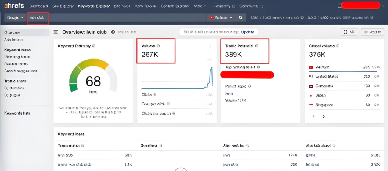
Task: Click info icon beside Traffic Potential
Action: (257, 46)
